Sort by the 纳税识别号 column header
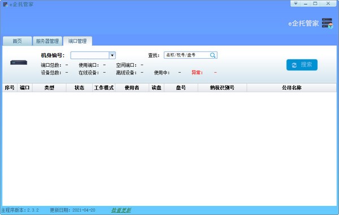The height and width of the screenshot is (215, 339). tap(222, 87)
